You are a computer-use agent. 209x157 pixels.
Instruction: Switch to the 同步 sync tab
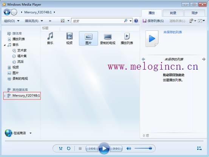195,13
